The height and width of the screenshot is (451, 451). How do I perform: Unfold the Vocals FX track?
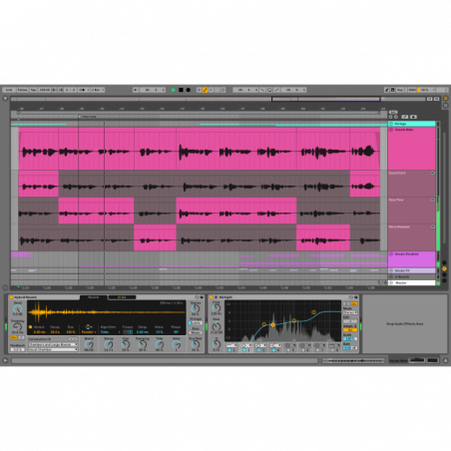coord(391,270)
